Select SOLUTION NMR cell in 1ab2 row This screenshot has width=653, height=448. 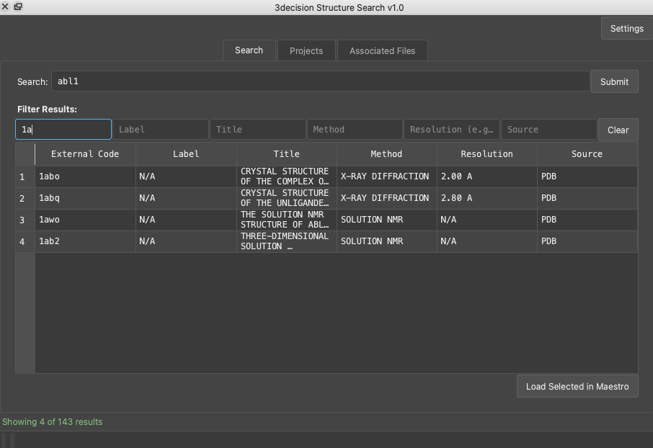point(387,241)
